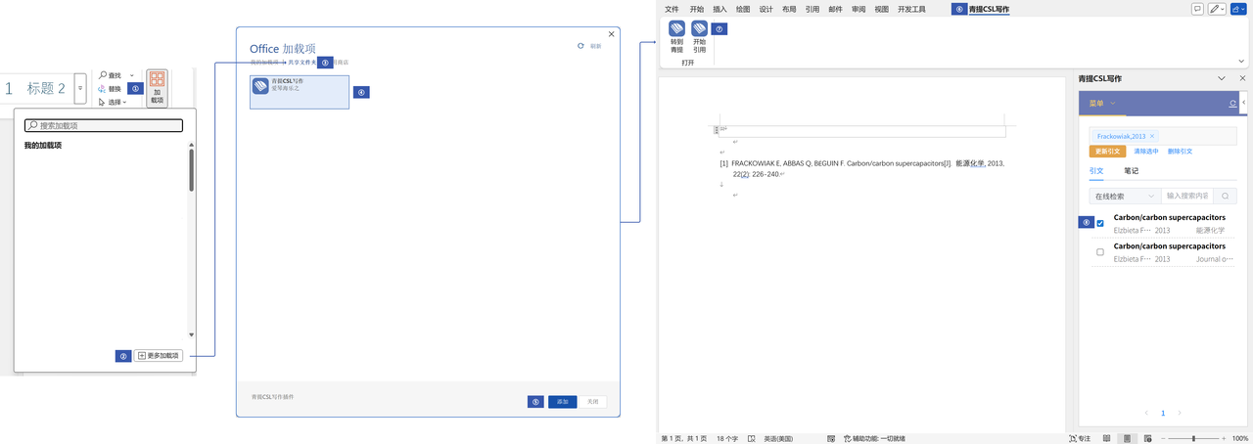Close the Office 加载项 dialog with X
The height and width of the screenshot is (444, 1253).
pos(612,34)
